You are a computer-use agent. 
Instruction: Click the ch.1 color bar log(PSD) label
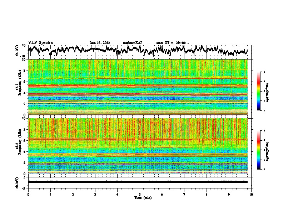268,93
